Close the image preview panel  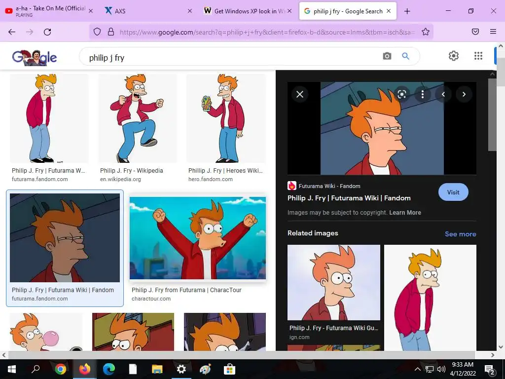(x=300, y=94)
